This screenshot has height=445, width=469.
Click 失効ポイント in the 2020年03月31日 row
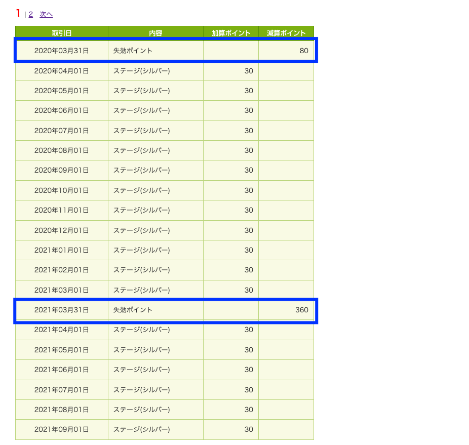coord(133,51)
